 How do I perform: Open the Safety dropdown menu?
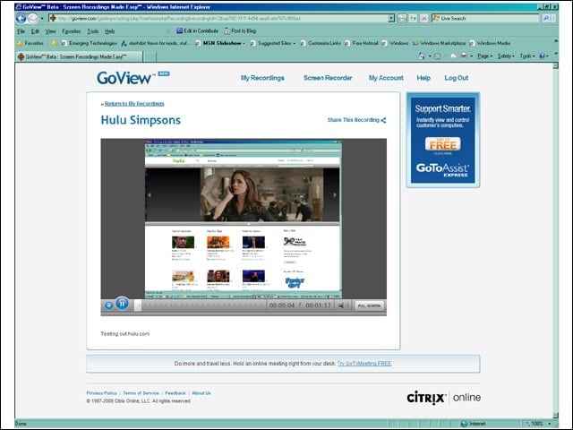tap(506, 56)
